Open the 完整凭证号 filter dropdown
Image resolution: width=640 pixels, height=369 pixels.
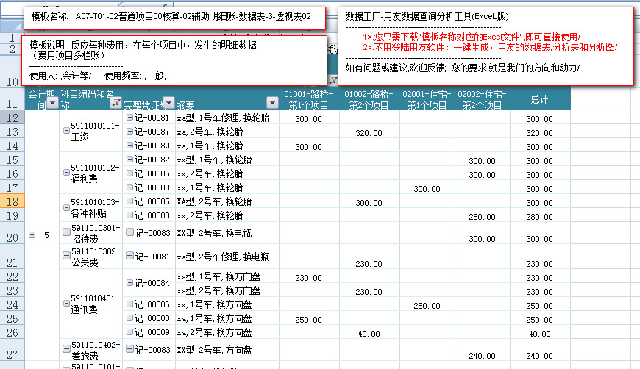click(x=168, y=104)
